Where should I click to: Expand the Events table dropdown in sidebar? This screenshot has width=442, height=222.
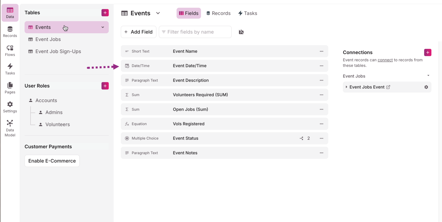coord(103,27)
